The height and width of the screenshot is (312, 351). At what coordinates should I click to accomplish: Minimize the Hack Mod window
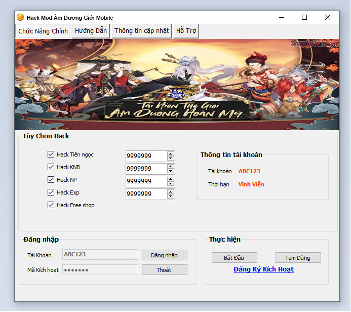tap(282, 17)
